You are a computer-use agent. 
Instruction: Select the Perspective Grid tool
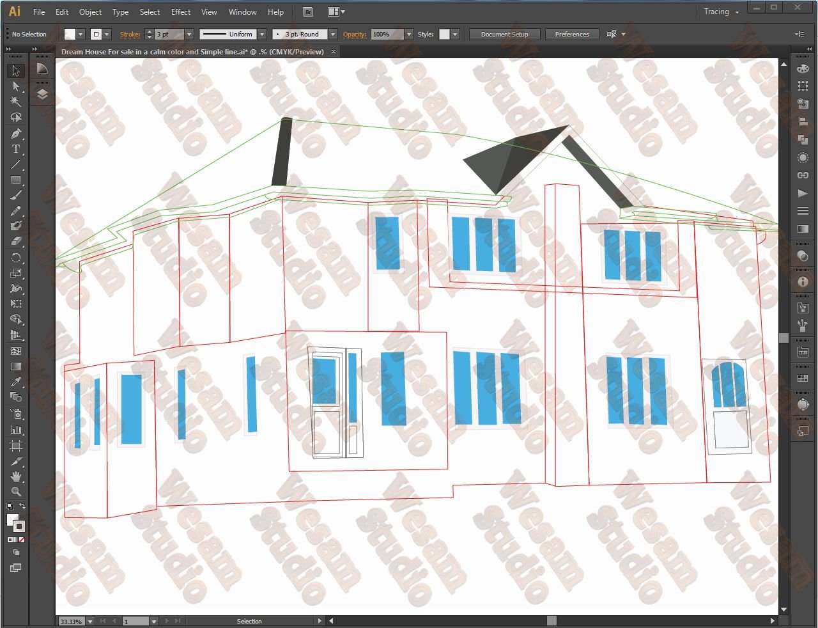pyautogui.click(x=16, y=335)
